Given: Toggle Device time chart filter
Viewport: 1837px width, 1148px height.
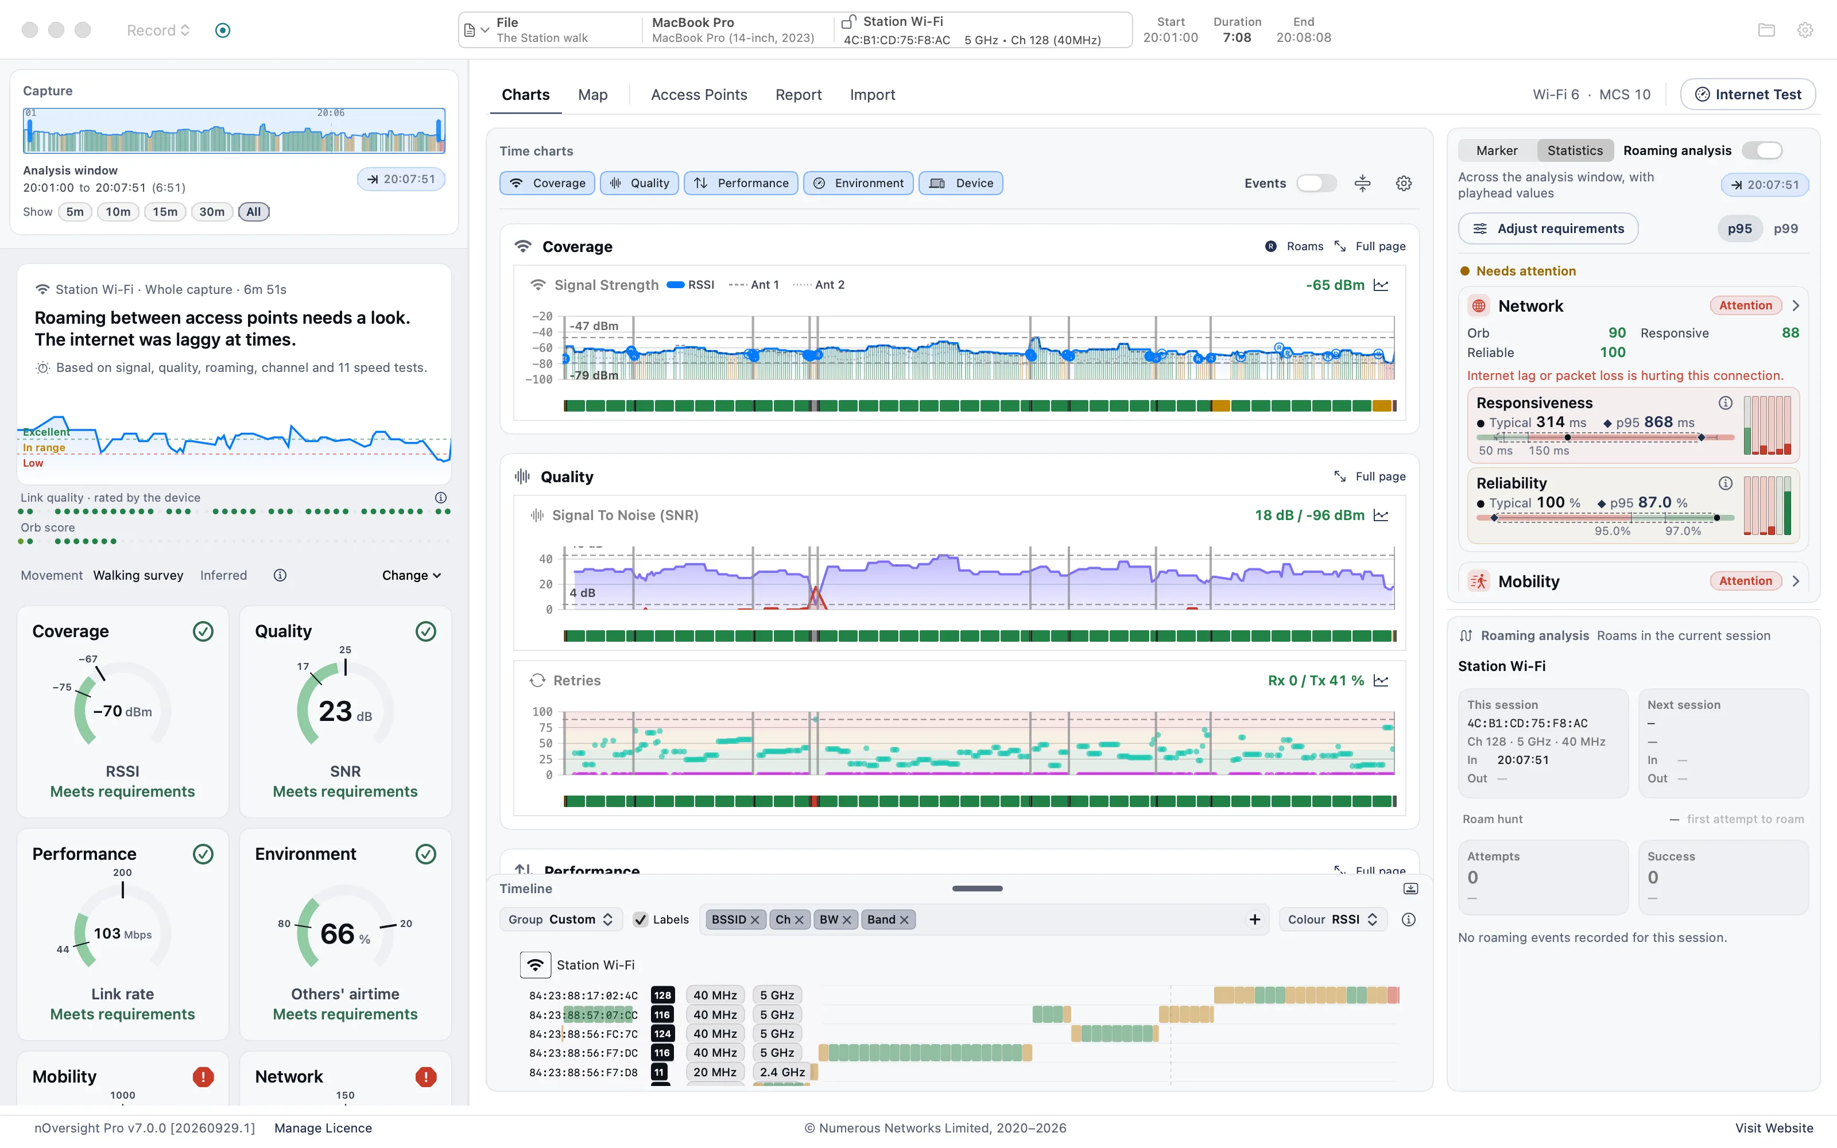Looking at the screenshot, I should (961, 183).
